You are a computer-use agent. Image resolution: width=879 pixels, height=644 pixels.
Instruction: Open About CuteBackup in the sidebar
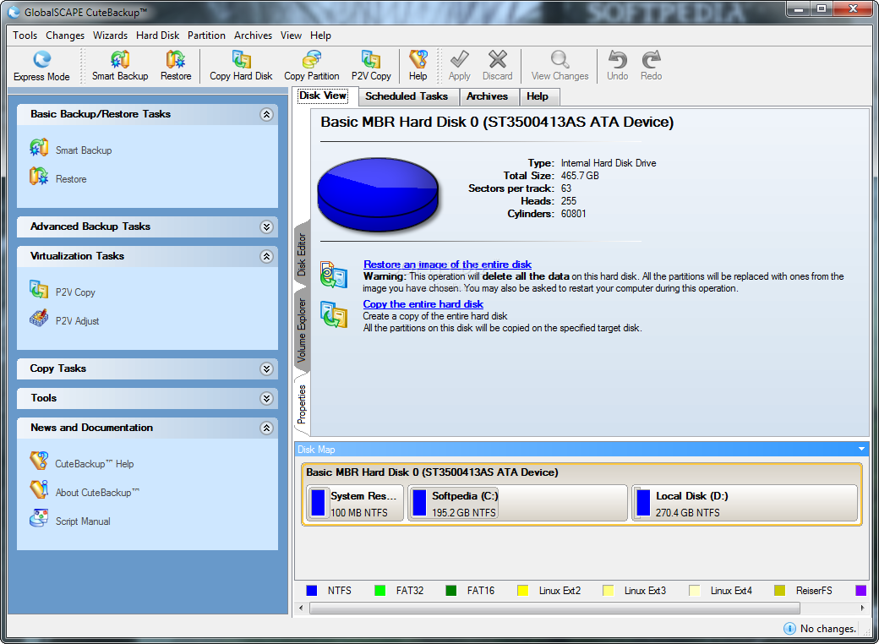click(84, 492)
